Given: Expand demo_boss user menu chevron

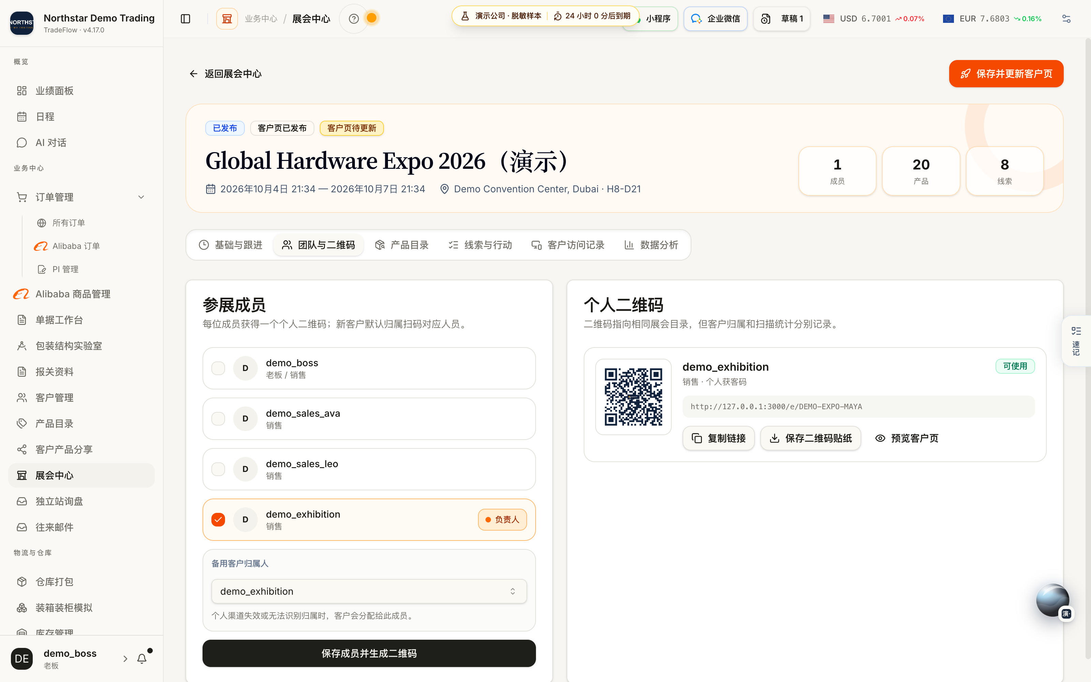Looking at the screenshot, I should [x=125, y=658].
